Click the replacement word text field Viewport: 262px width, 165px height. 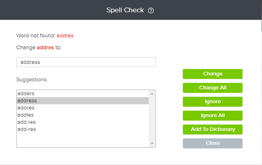pos(86,62)
